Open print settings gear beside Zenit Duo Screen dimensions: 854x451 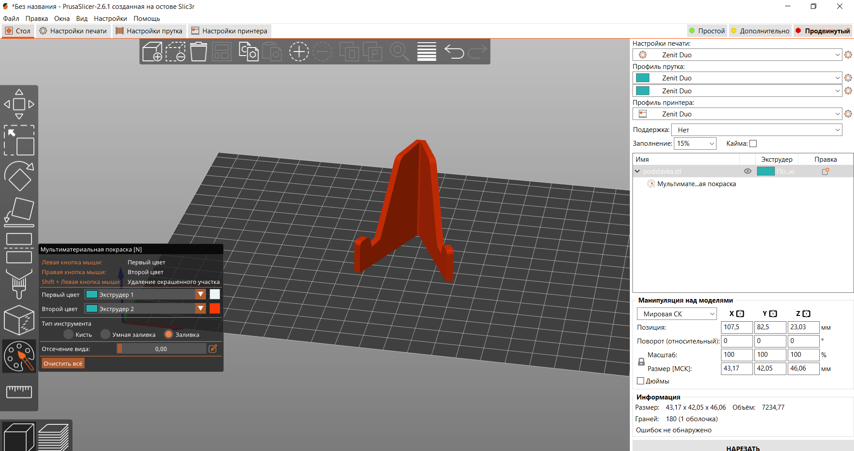pos(848,55)
